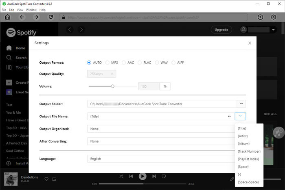The height and width of the screenshot is (190, 285).
Task: Adjust the Volume slider handle
Action: tap(113, 86)
